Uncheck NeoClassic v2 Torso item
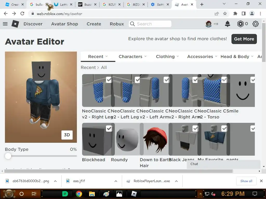 coord(224,80)
